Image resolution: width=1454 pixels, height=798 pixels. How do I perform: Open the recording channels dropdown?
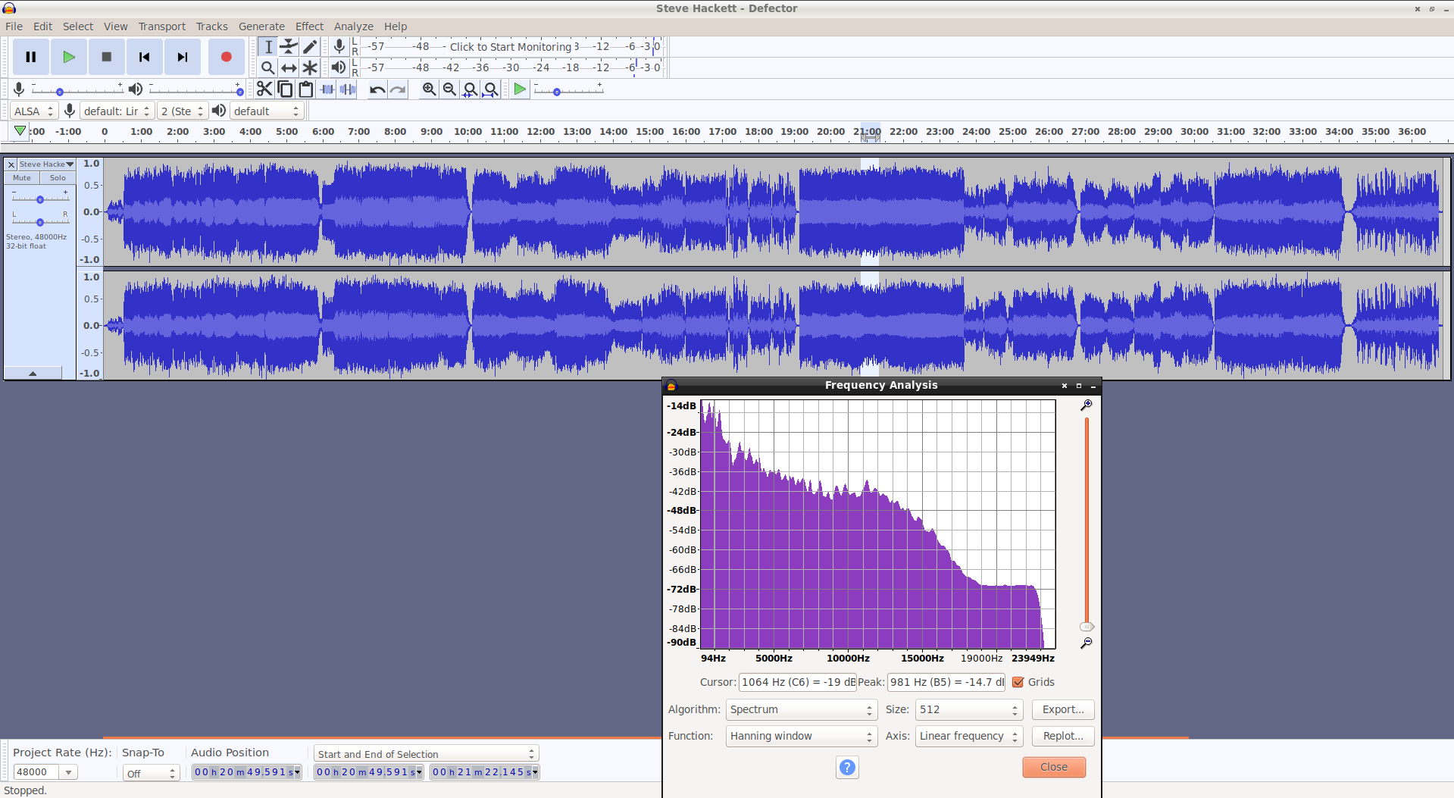tap(183, 111)
